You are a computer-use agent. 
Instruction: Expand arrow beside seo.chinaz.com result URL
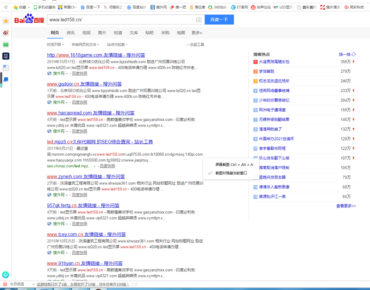(94, 166)
